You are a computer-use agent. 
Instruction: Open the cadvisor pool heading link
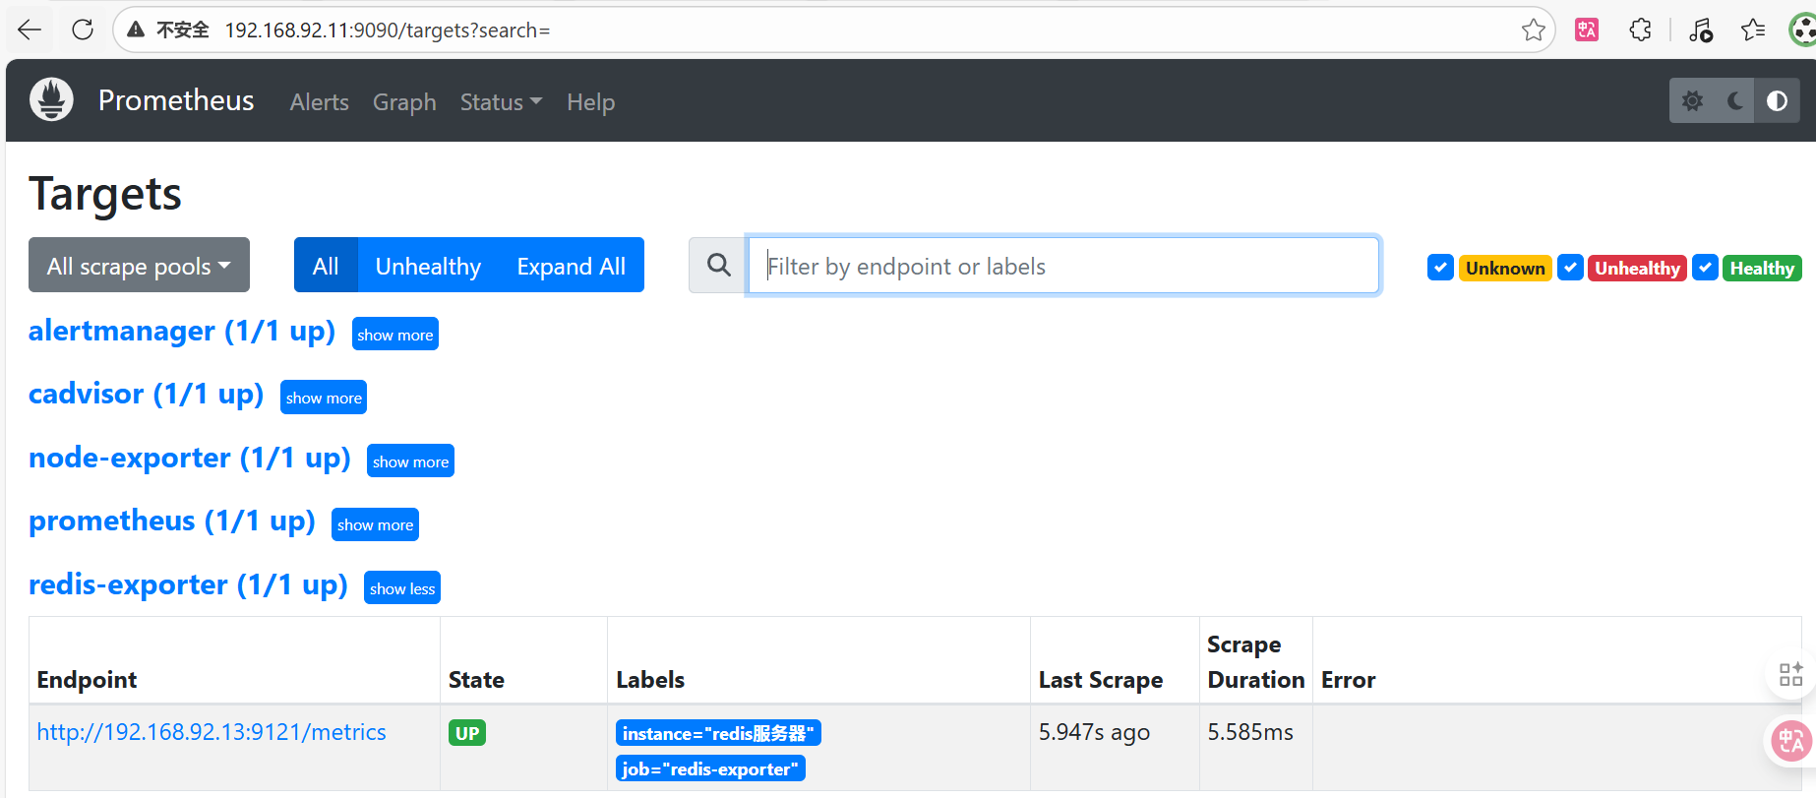point(146,394)
